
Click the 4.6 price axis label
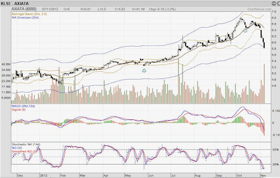pos(274,86)
